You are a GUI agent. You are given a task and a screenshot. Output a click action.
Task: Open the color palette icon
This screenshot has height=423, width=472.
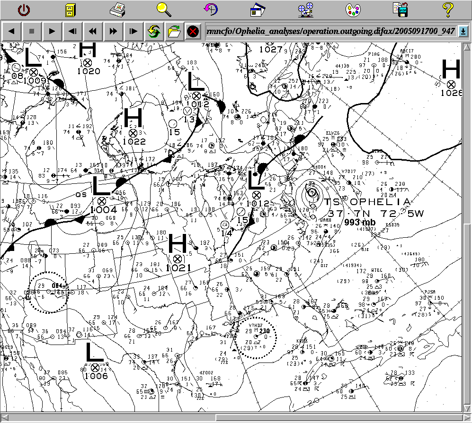[353, 9]
